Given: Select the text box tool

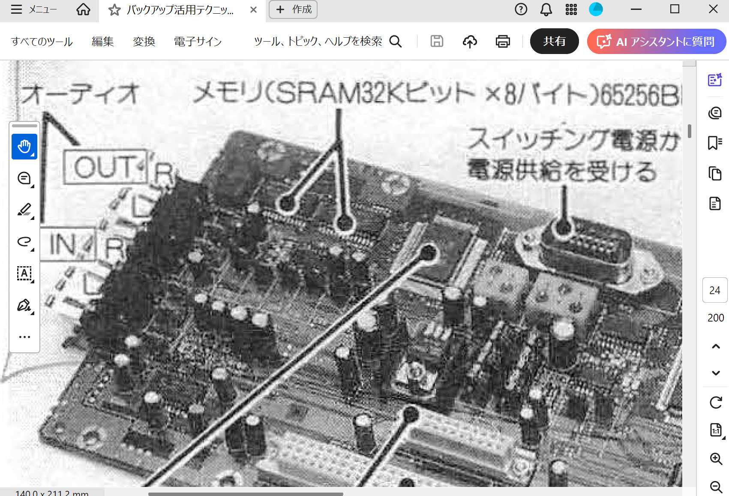Looking at the screenshot, I should (x=24, y=274).
